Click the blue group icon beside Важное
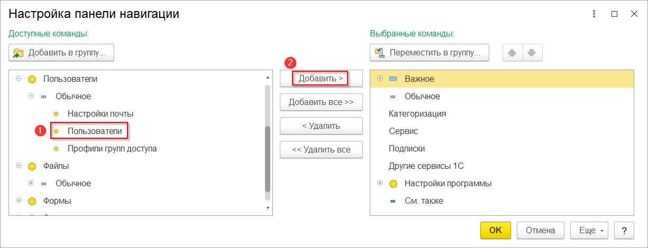Screen dimensions: 648x248 [x=393, y=79]
